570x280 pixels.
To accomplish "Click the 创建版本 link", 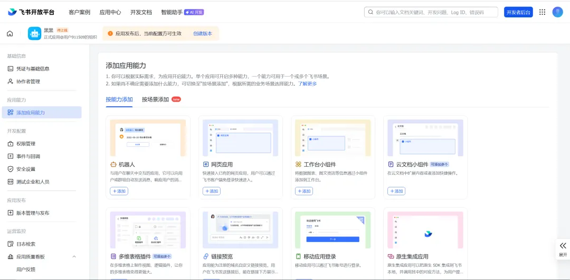I will point(203,33).
